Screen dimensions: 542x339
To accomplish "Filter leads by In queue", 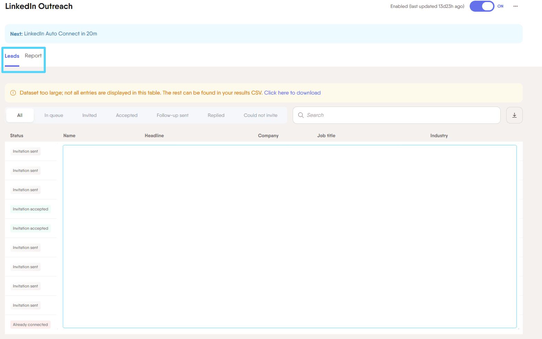I will click(54, 115).
